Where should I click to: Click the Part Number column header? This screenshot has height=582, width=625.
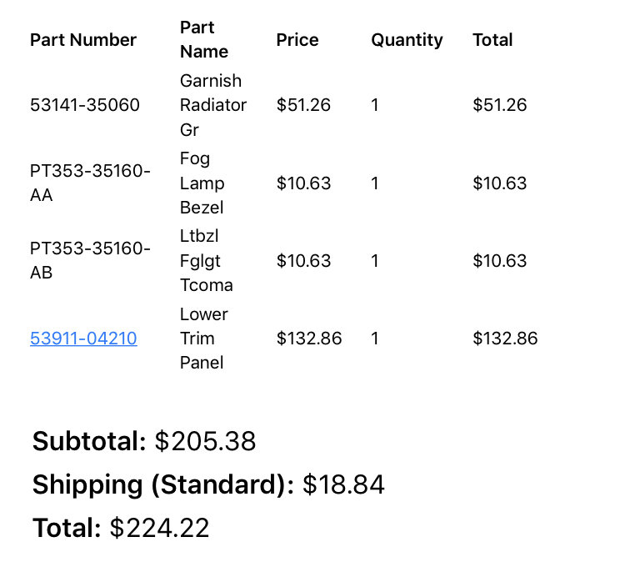pos(83,40)
